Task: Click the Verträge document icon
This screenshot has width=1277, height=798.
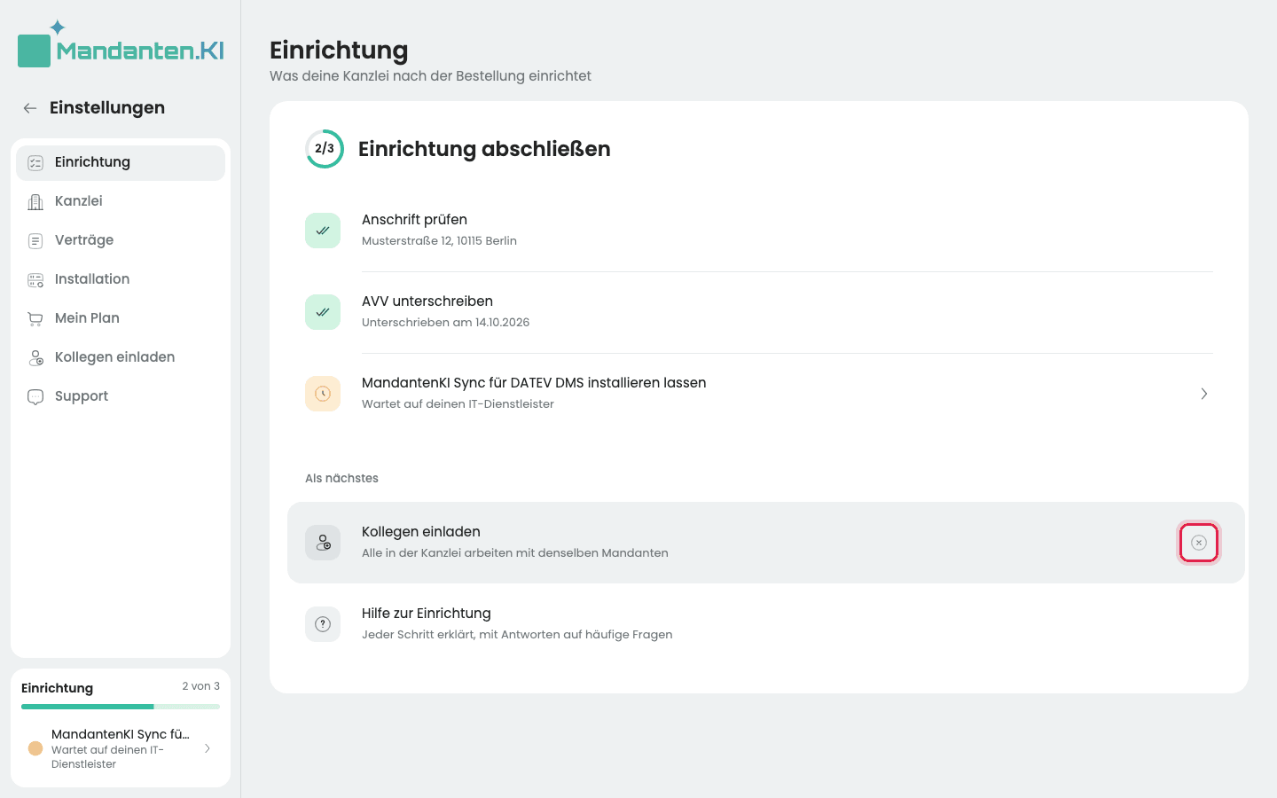Action: coord(35,241)
